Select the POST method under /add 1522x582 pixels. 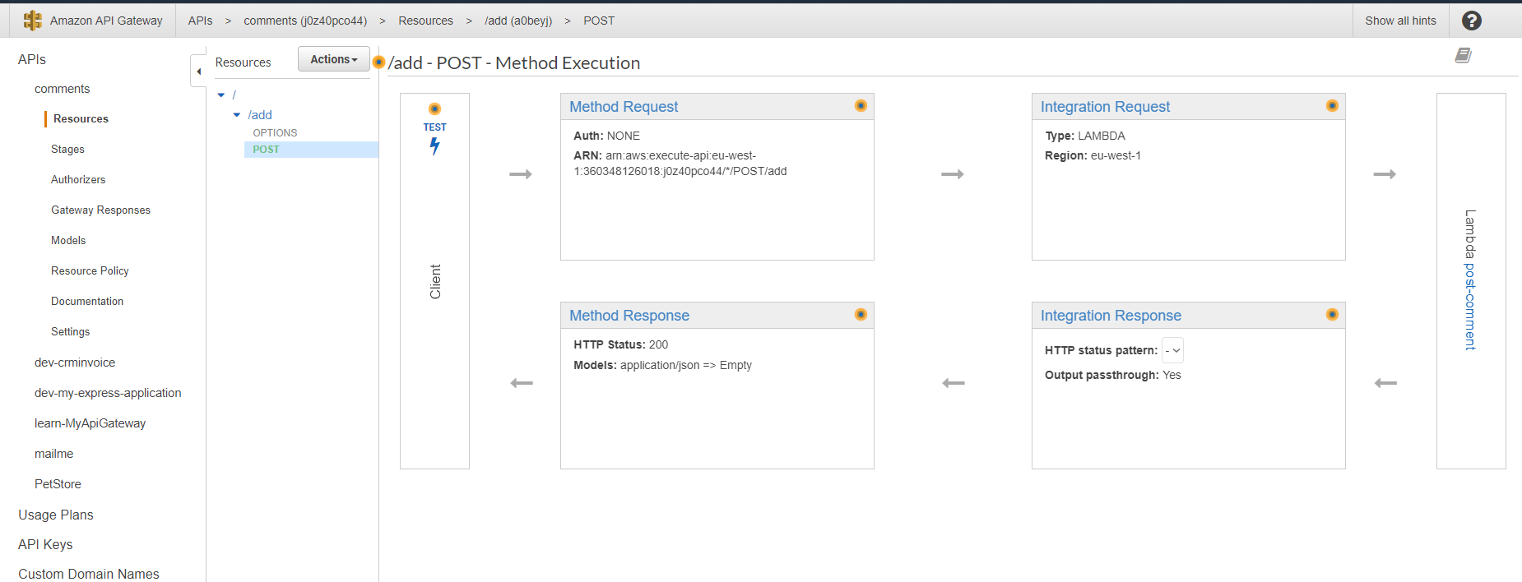point(266,150)
